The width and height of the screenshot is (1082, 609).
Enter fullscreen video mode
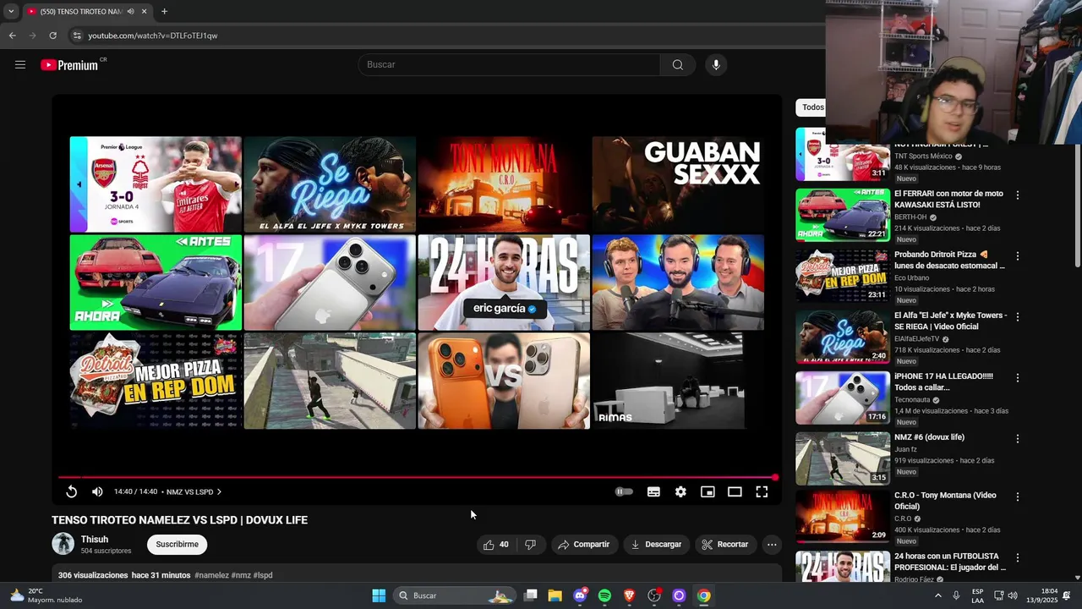click(762, 491)
